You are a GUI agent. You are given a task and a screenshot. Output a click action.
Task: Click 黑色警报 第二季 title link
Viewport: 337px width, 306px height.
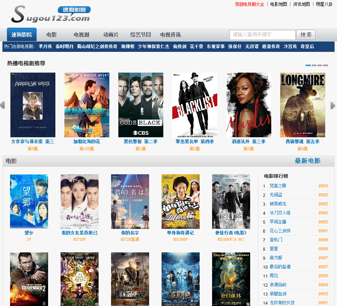pyautogui.click(x=141, y=141)
